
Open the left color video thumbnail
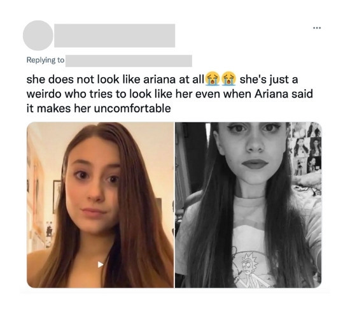click(100, 205)
